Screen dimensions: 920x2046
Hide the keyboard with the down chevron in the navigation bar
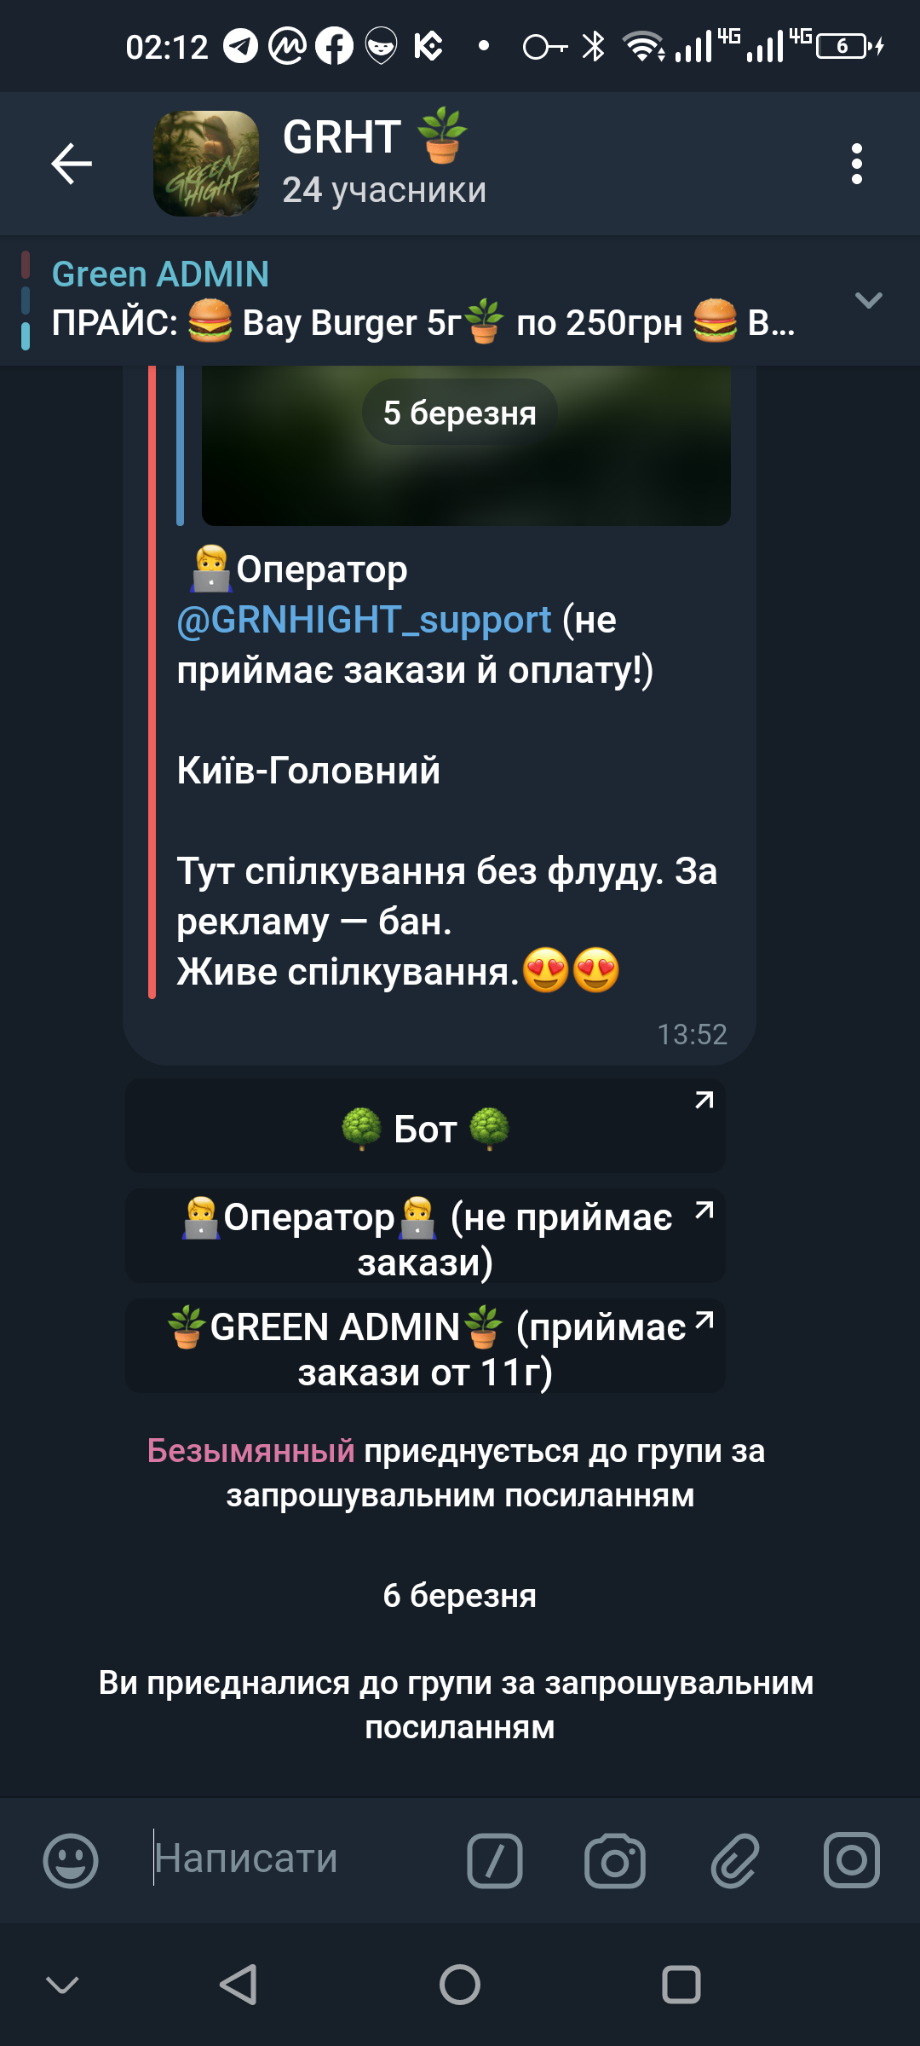coord(62,1985)
